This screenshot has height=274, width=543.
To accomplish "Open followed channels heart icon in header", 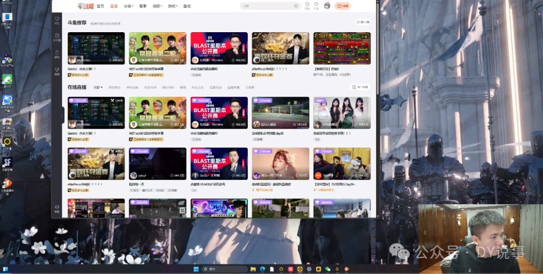I will pos(316,6).
